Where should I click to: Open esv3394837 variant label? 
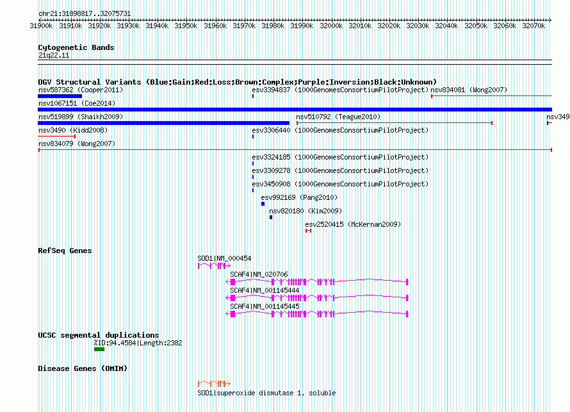click(x=340, y=90)
